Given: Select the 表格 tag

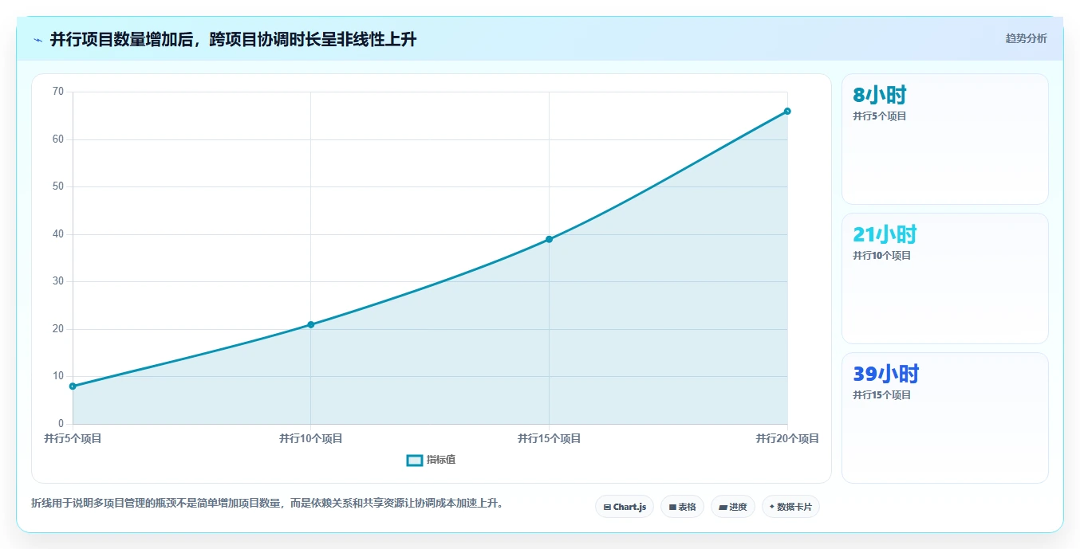Looking at the screenshot, I should 682,507.
